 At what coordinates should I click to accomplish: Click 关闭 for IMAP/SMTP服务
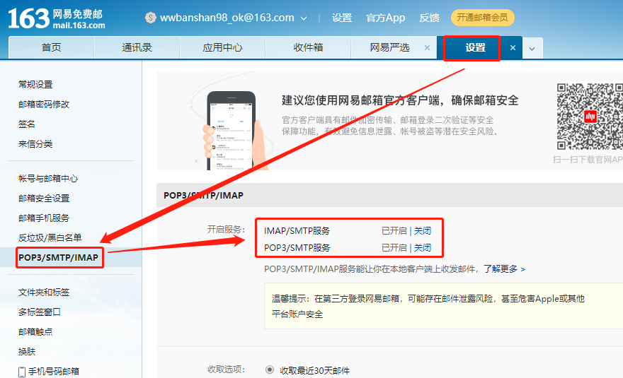click(423, 231)
